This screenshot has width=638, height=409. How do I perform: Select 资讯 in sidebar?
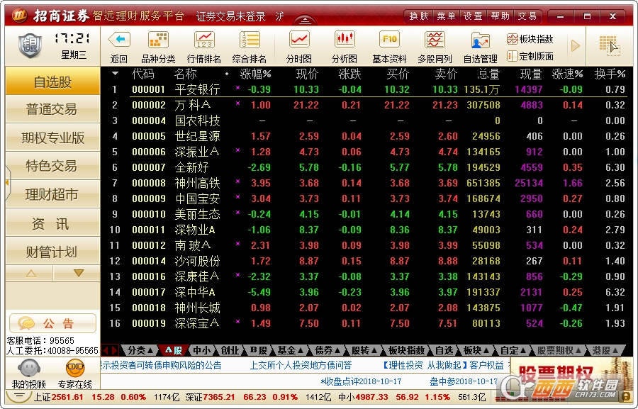click(x=53, y=223)
